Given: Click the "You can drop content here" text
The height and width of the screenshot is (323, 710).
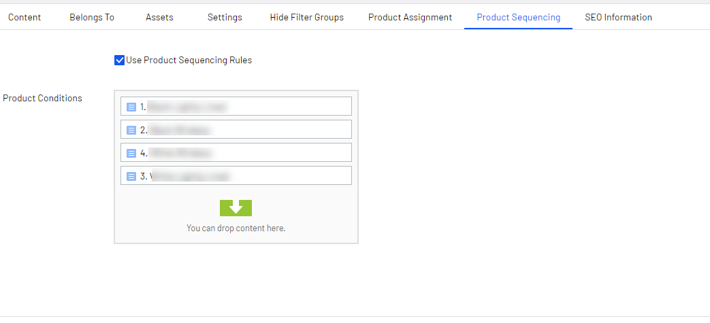Looking at the screenshot, I should (x=236, y=228).
